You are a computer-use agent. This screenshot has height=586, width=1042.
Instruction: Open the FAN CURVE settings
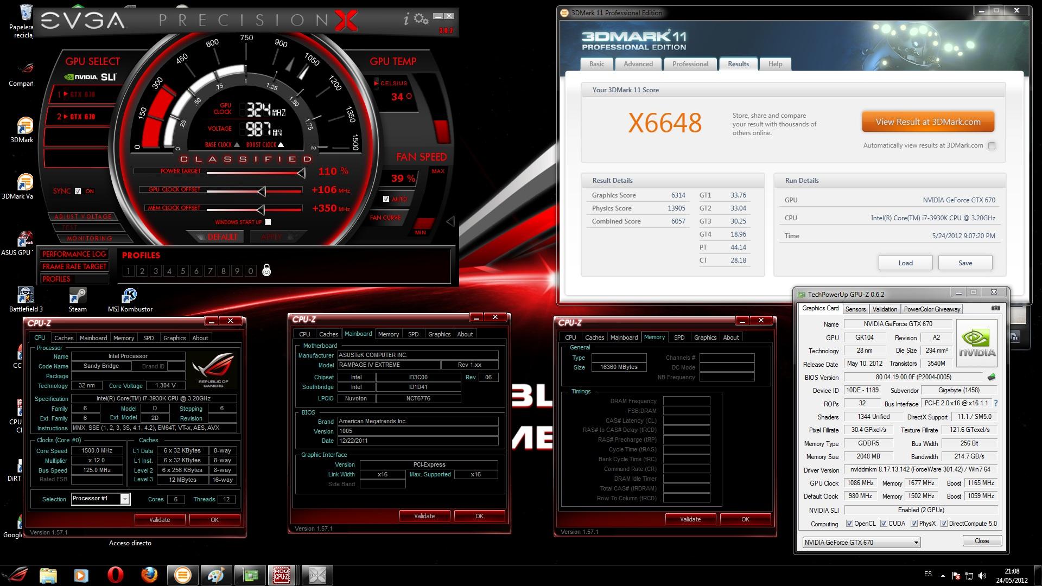385,218
